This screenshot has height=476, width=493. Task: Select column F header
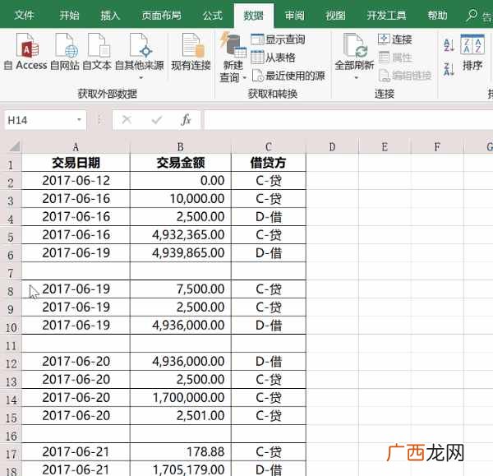437,146
